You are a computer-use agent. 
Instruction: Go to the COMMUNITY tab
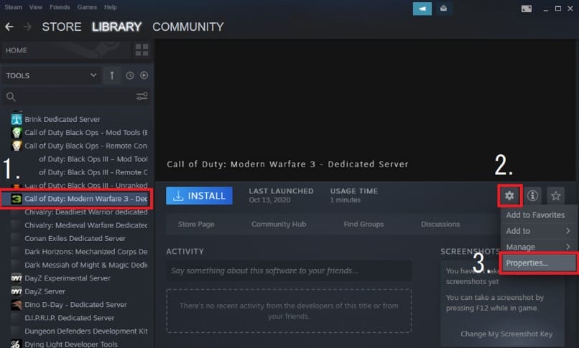coord(188,27)
